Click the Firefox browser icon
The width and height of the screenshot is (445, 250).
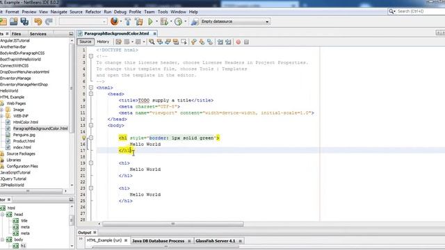[114, 22]
